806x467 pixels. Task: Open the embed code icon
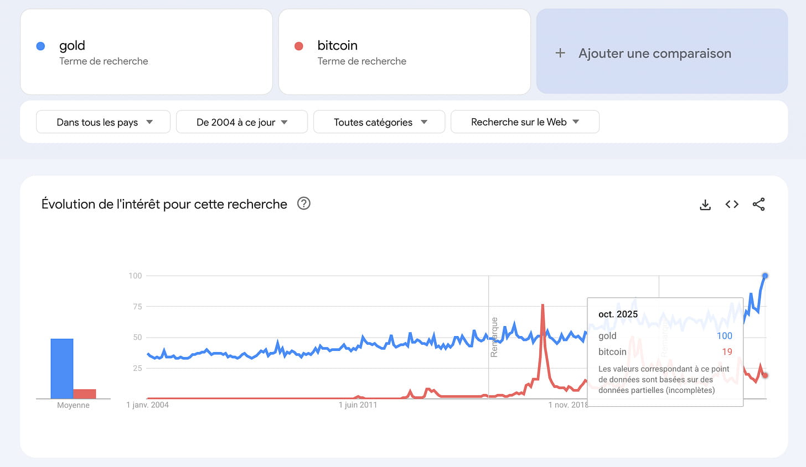point(732,204)
